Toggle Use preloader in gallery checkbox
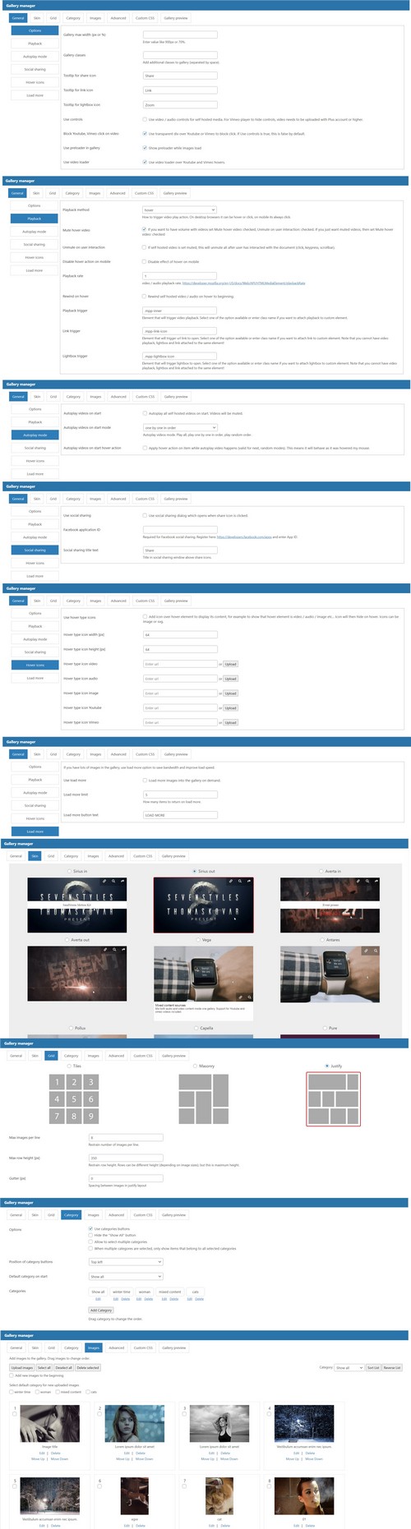Image resolution: width=411 pixels, height=1529 pixels. 145,148
